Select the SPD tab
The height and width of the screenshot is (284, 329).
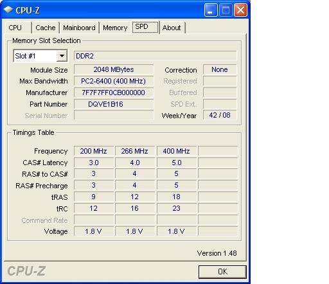pyautogui.click(x=145, y=27)
